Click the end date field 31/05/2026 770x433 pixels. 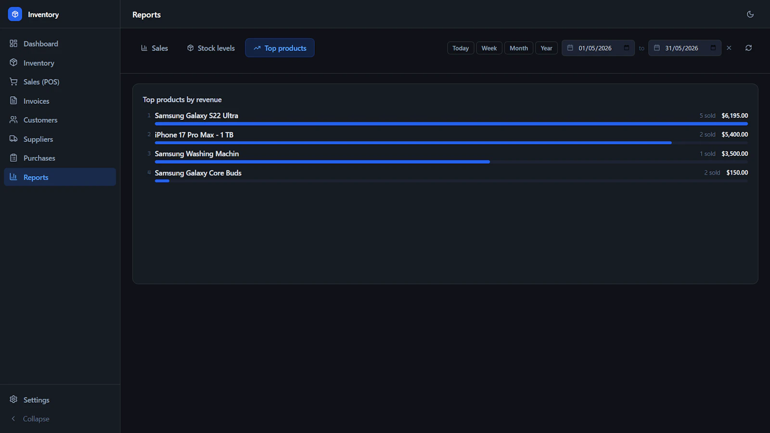685,48
